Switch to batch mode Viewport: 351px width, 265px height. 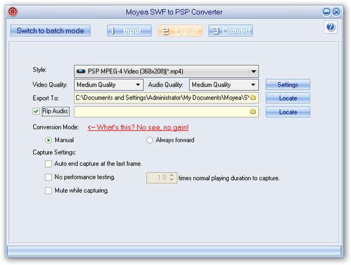pyautogui.click(x=50, y=31)
